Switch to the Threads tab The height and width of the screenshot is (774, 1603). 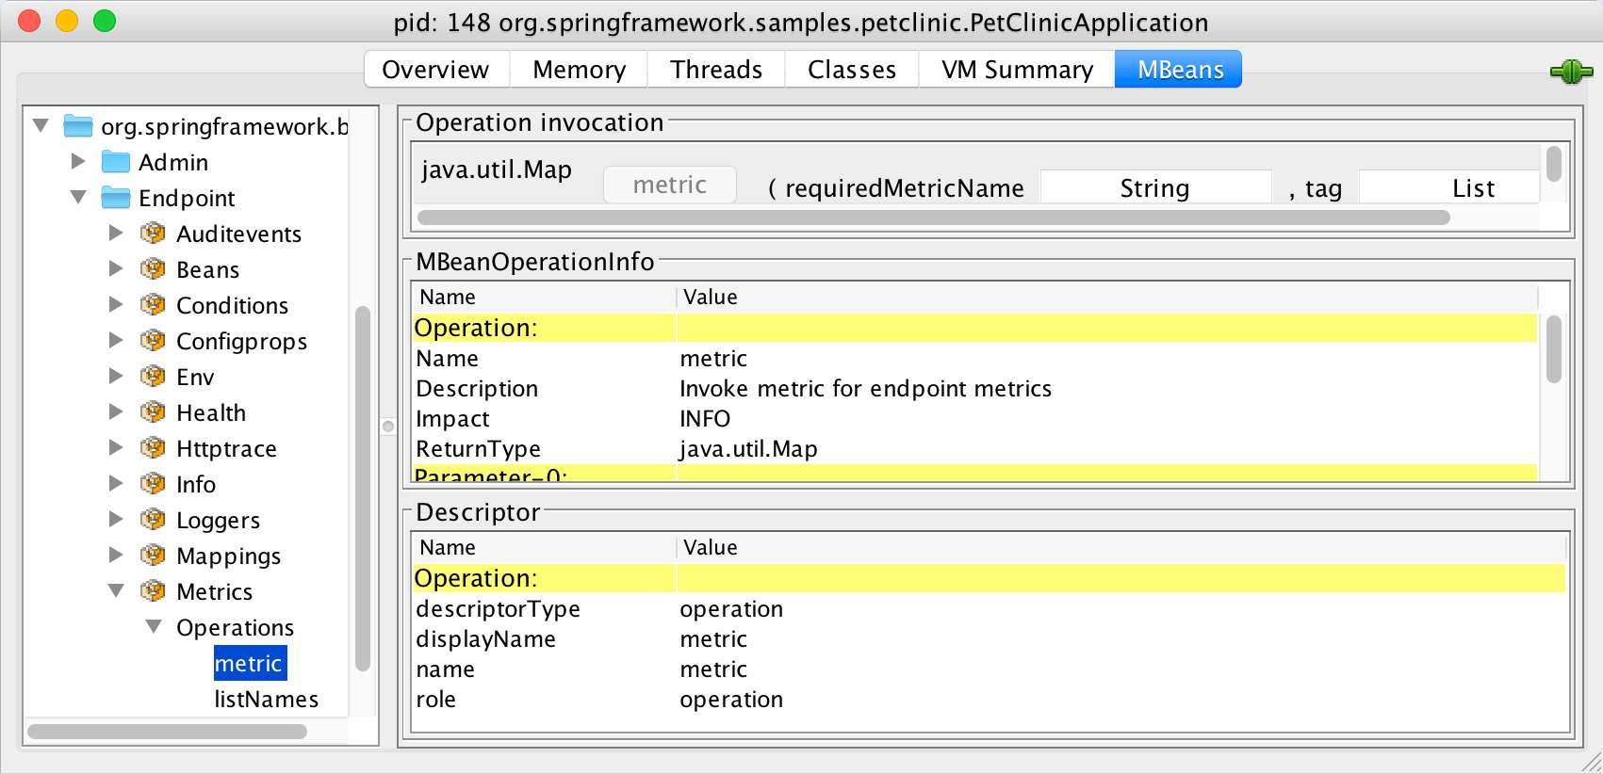pos(715,70)
